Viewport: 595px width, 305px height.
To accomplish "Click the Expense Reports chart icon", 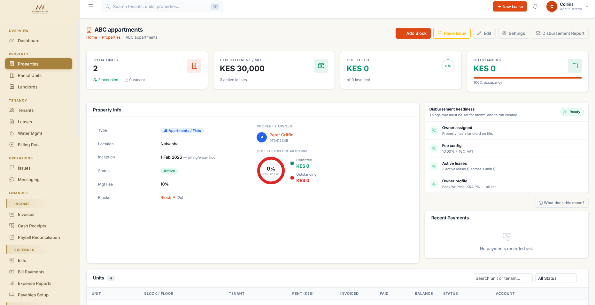I will tap(12, 283).
